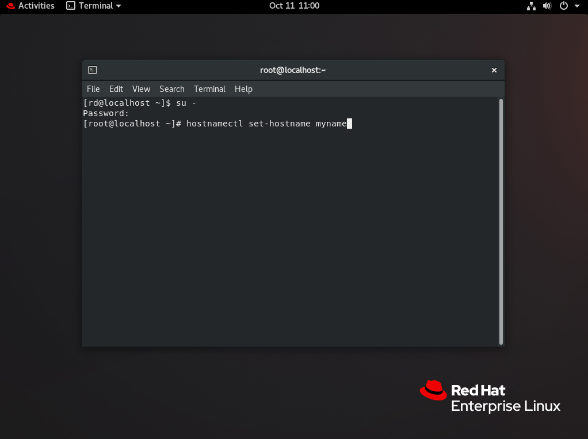Open the Edit menu
588x439 pixels.
point(116,89)
